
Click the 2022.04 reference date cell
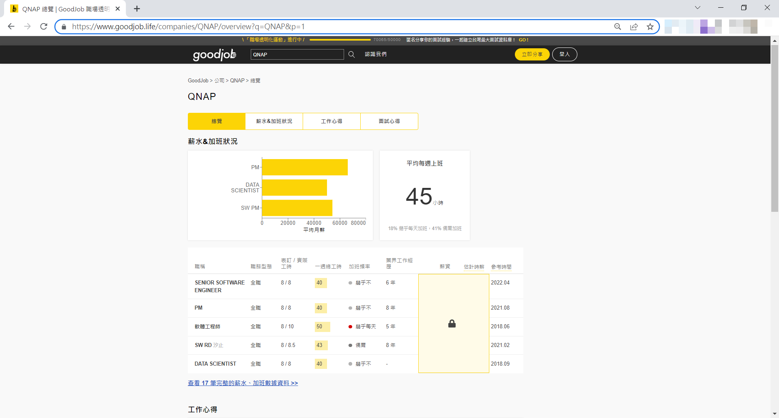(x=500, y=283)
